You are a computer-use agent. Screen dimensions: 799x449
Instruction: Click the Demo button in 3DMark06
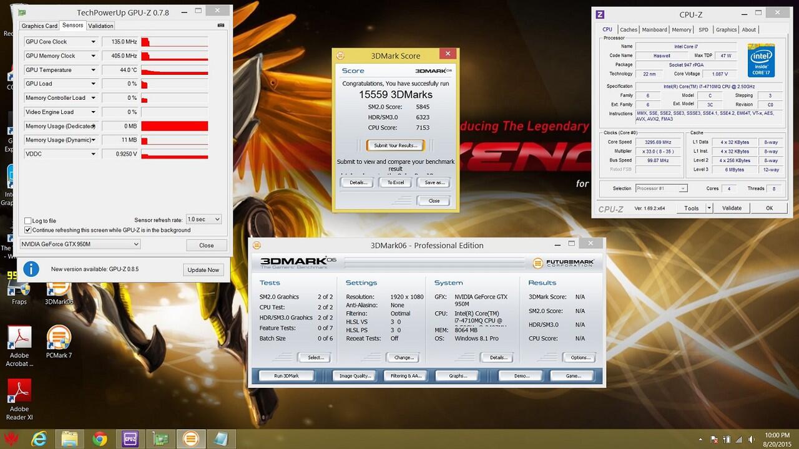522,375
